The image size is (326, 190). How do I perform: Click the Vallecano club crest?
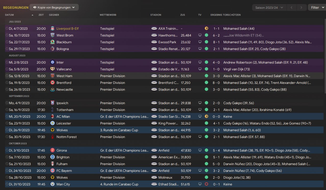pos(52,69)
